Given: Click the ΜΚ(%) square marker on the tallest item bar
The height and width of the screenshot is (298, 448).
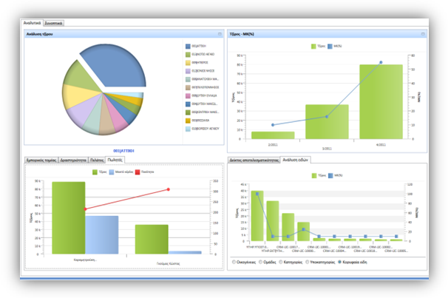Looking at the screenshot, I should click(x=257, y=194).
